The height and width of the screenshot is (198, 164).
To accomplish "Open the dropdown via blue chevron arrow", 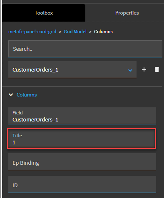I will click(x=130, y=70).
